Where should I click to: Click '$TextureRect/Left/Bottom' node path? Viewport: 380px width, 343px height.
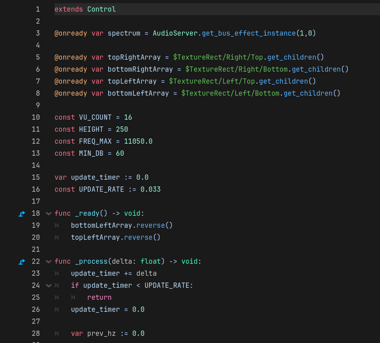[230, 93]
